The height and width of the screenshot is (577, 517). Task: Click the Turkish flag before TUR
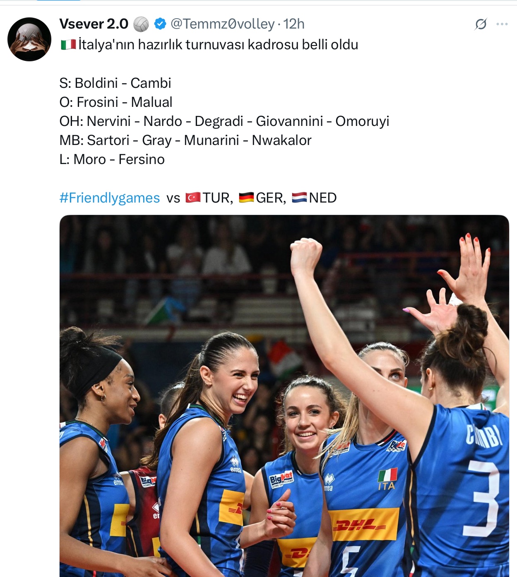click(x=193, y=198)
